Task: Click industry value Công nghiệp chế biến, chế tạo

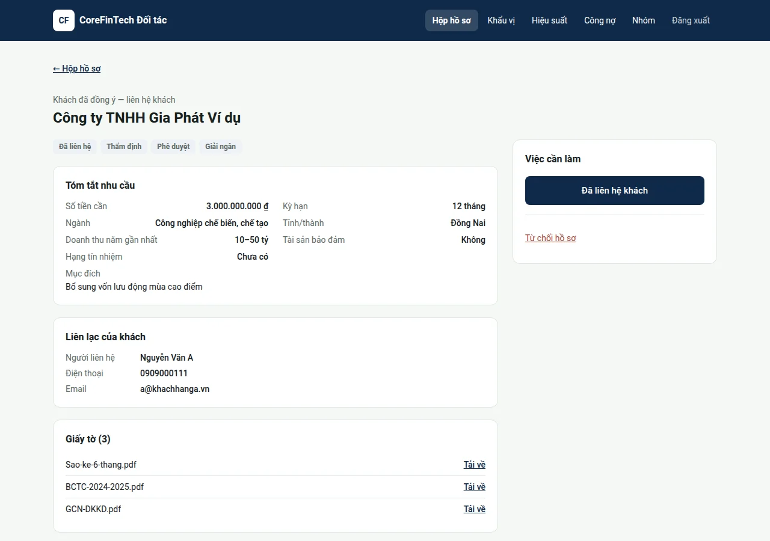Action: (212, 223)
